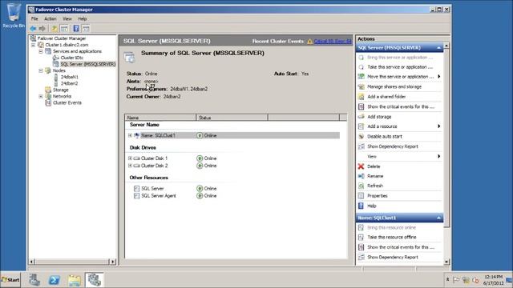Image resolution: width=513 pixels, height=288 pixels.
Task: Expand the Name: SQLClust1 resource row
Action: click(130, 135)
